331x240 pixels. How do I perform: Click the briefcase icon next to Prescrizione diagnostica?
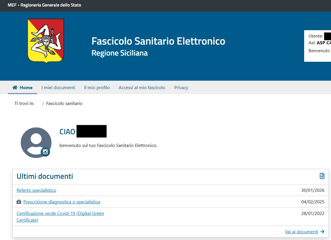tap(19, 202)
